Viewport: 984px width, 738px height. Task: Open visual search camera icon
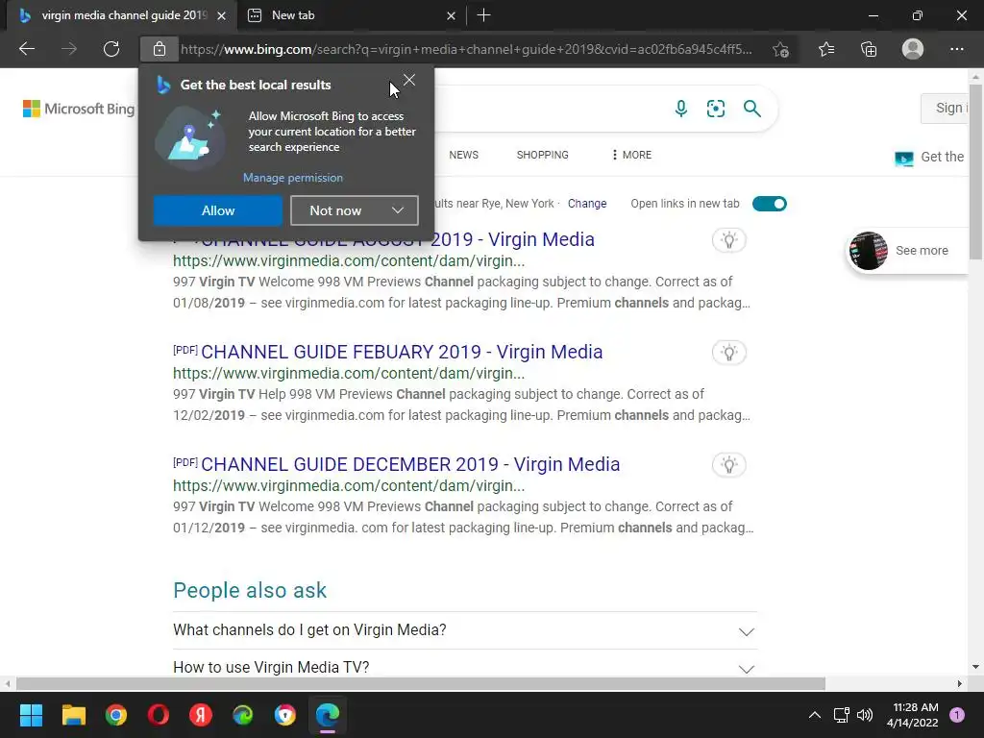[x=715, y=109]
